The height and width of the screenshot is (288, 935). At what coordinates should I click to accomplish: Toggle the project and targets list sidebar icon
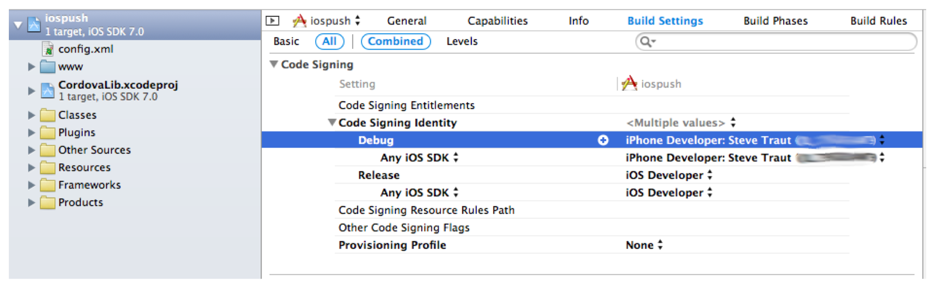pos(272,21)
